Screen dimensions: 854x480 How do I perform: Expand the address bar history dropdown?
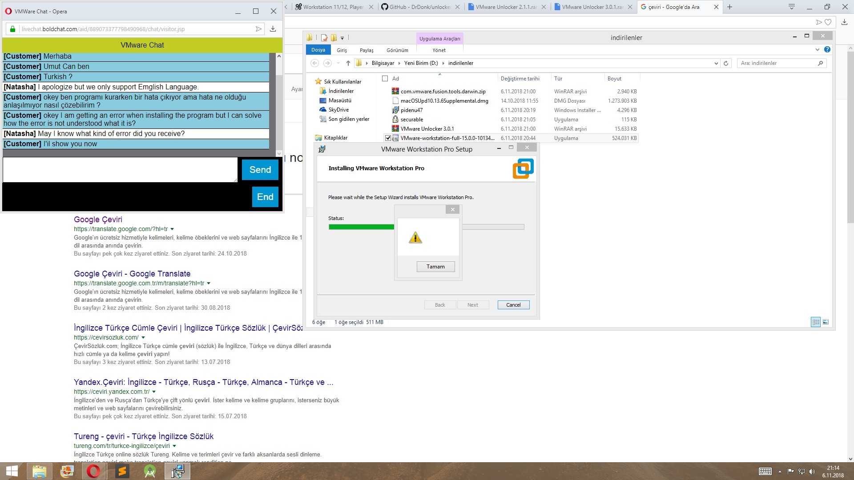[x=716, y=63]
